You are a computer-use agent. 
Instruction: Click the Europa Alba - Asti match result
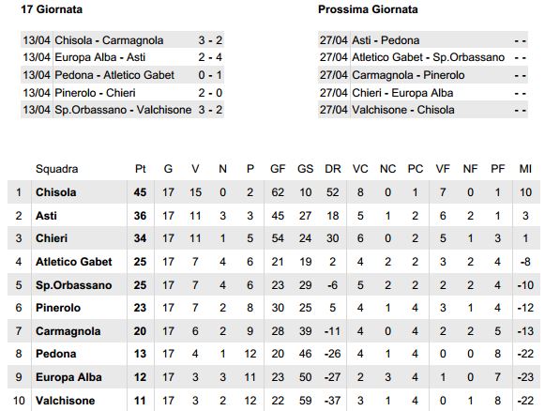[x=122, y=57]
